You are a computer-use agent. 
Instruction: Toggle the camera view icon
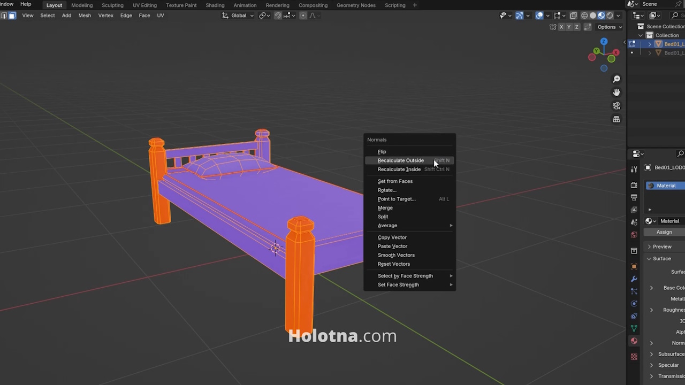[x=616, y=106]
